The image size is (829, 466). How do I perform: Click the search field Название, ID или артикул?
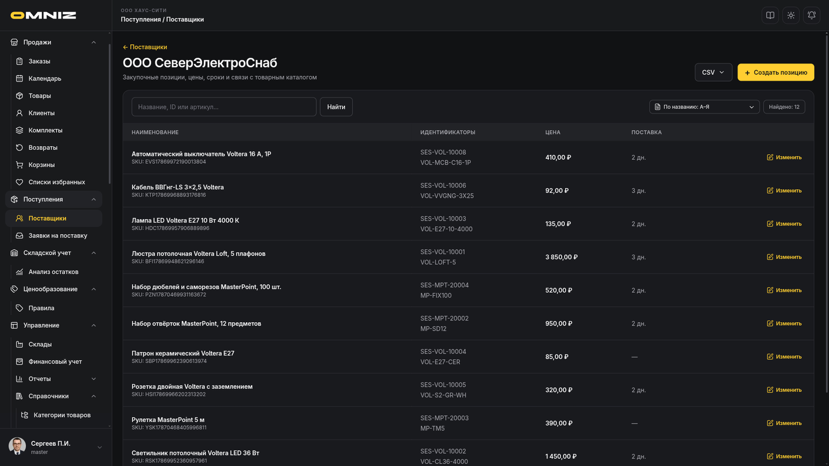224,107
